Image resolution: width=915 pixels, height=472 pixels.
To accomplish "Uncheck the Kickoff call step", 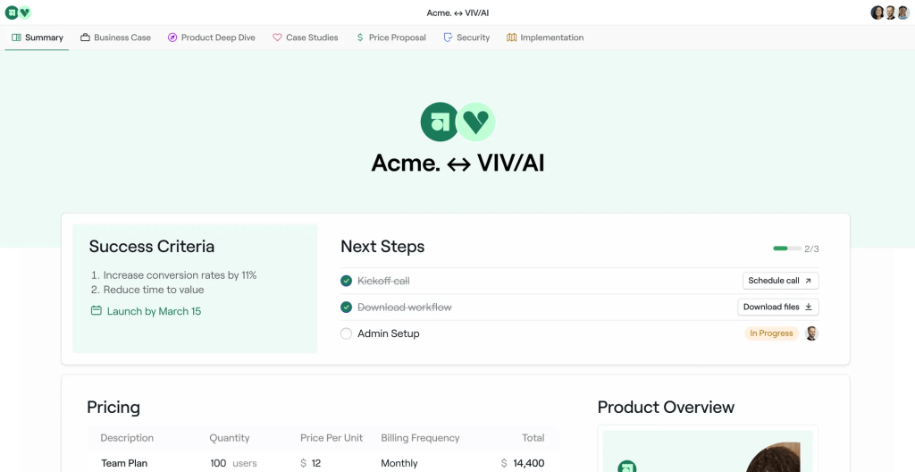I will [x=346, y=281].
